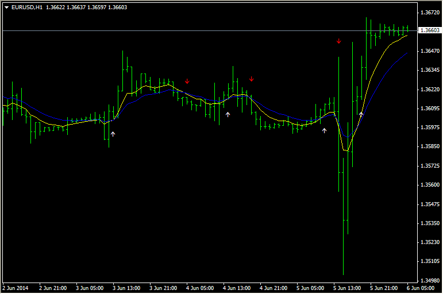443x294 pixels.
Task: Click the 4 Jun 05:00 time axis label
Action: (x=200, y=288)
